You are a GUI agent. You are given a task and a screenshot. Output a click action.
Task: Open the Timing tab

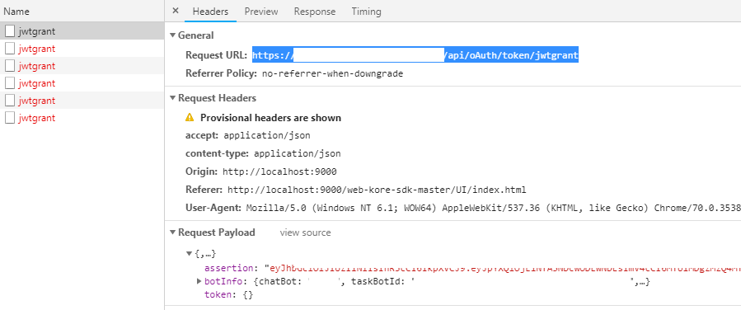click(x=366, y=12)
